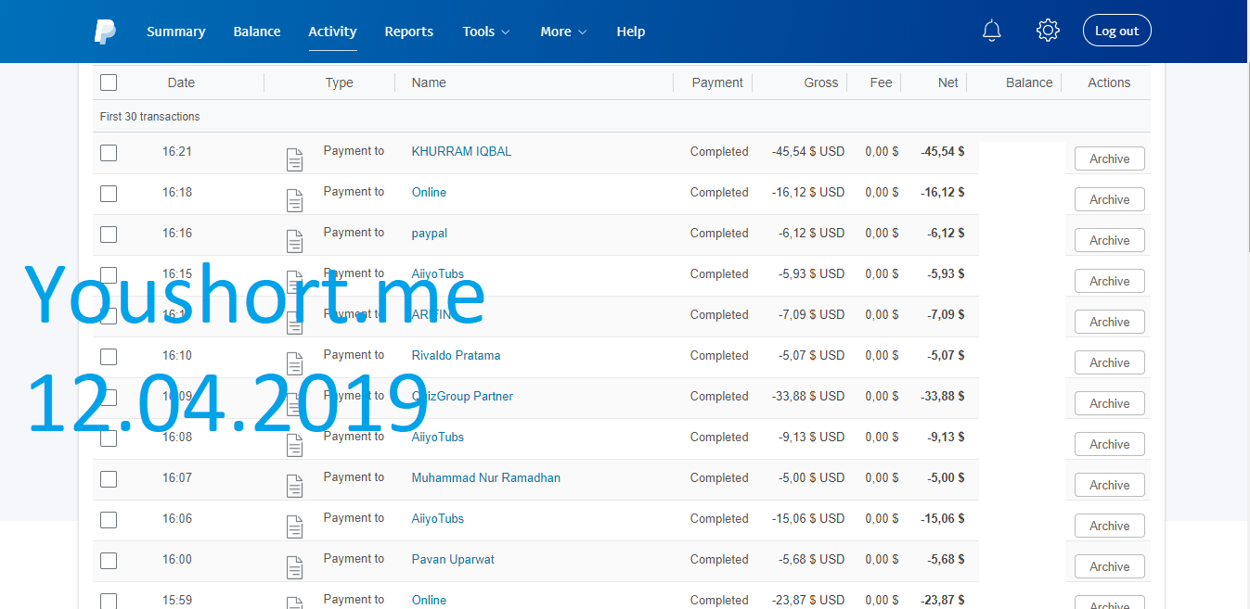Click the Fee column header
Screen dimensions: 1250x609
coord(882,82)
